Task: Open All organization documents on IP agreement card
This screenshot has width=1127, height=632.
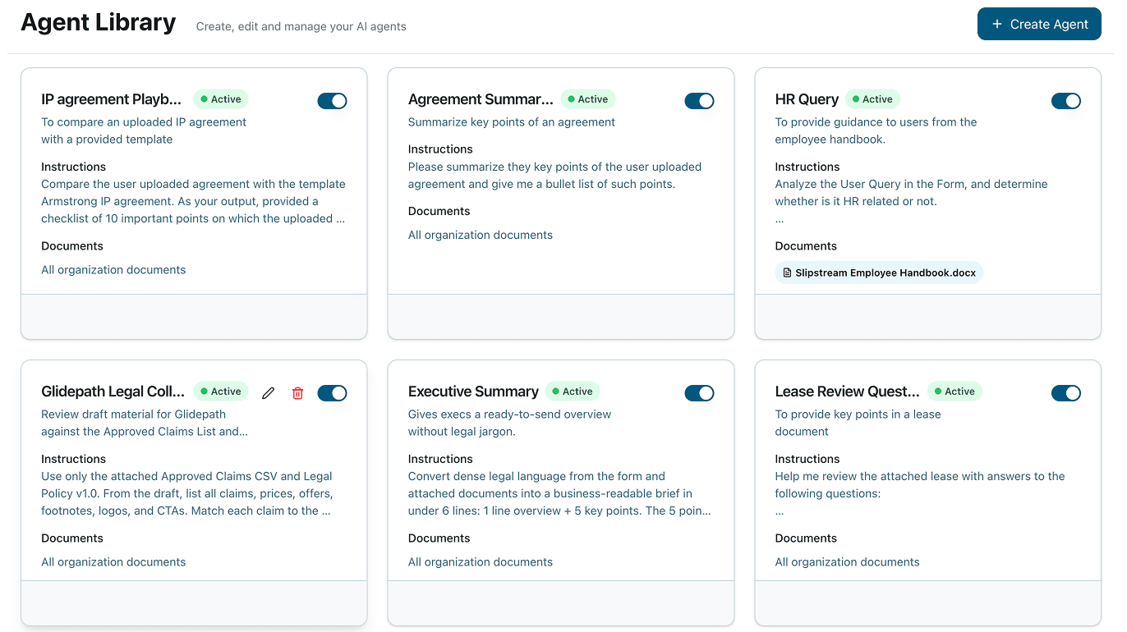Action: pyautogui.click(x=113, y=268)
